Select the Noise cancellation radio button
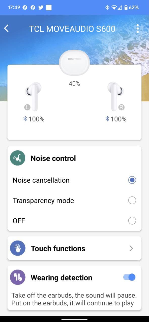 [132, 180]
